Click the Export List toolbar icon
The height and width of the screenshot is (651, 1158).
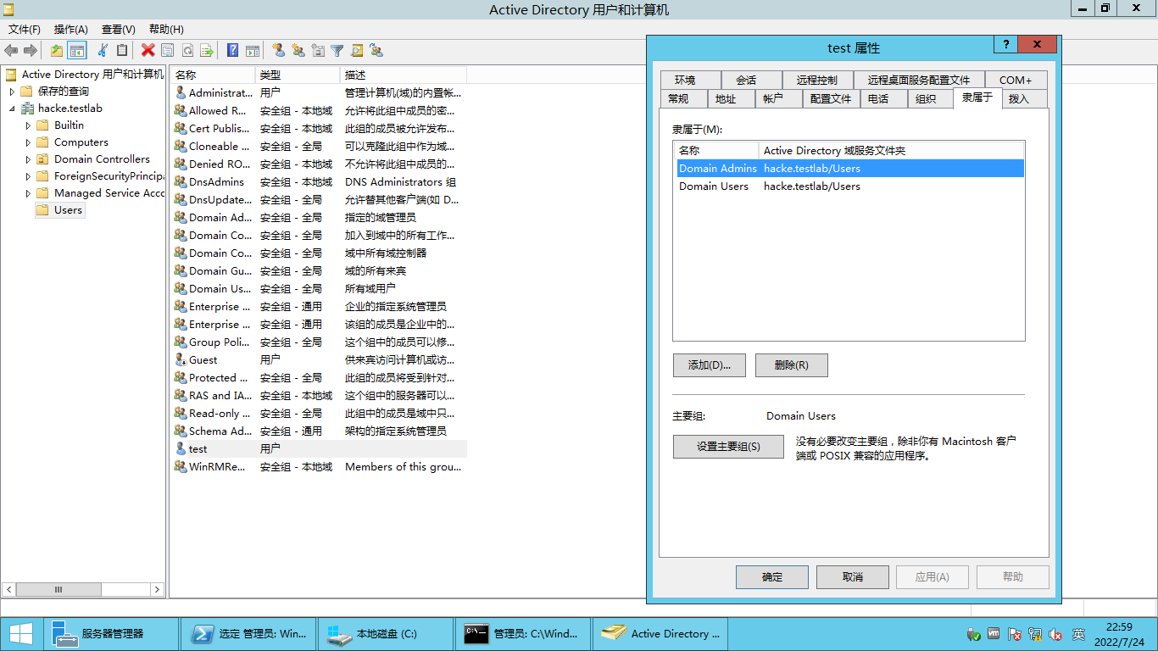tap(206, 50)
